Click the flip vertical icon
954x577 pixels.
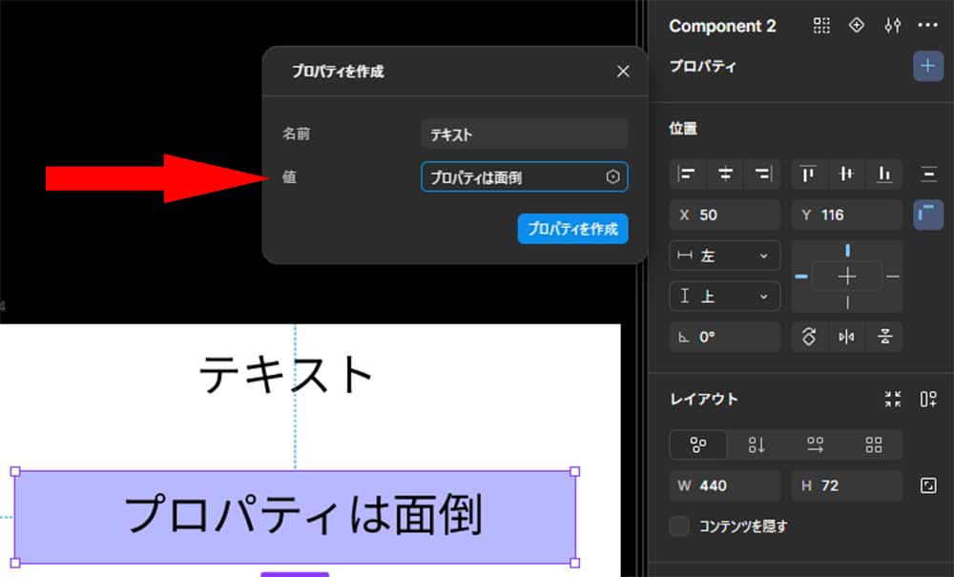point(885,337)
